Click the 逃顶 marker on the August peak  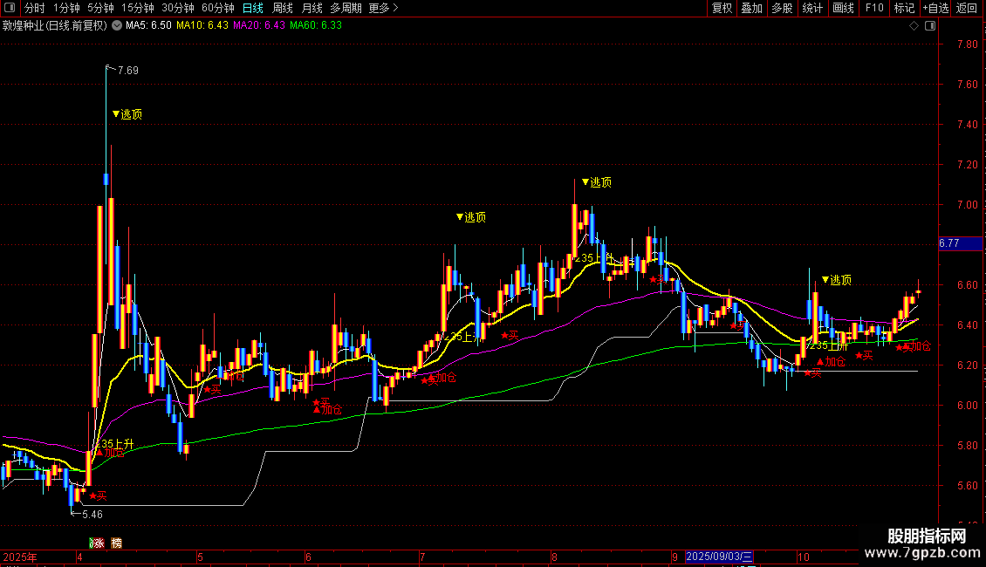pos(597,182)
